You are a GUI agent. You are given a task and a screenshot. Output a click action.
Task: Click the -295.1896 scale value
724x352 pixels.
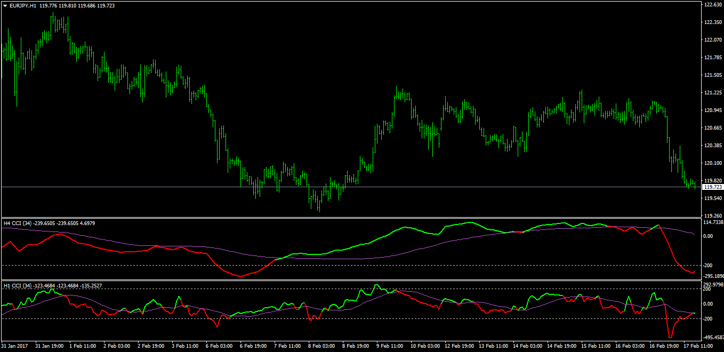[x=711, y=275]
